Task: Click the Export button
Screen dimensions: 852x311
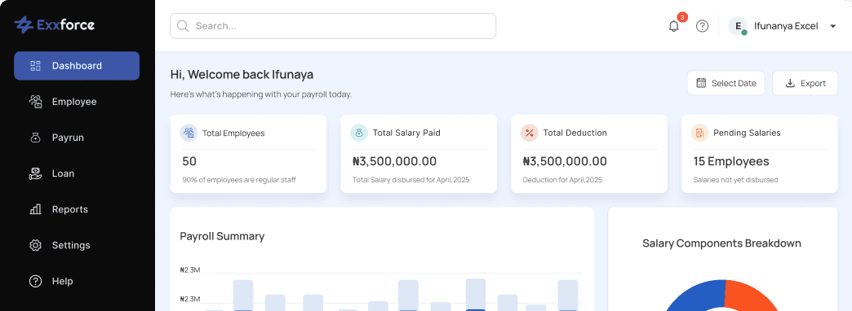Action: click(805, 83)
